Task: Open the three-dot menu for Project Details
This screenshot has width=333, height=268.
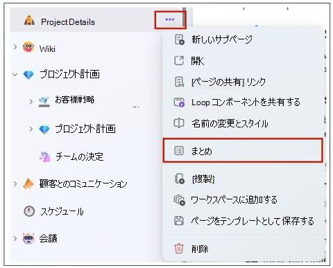Action: (170, 19)
